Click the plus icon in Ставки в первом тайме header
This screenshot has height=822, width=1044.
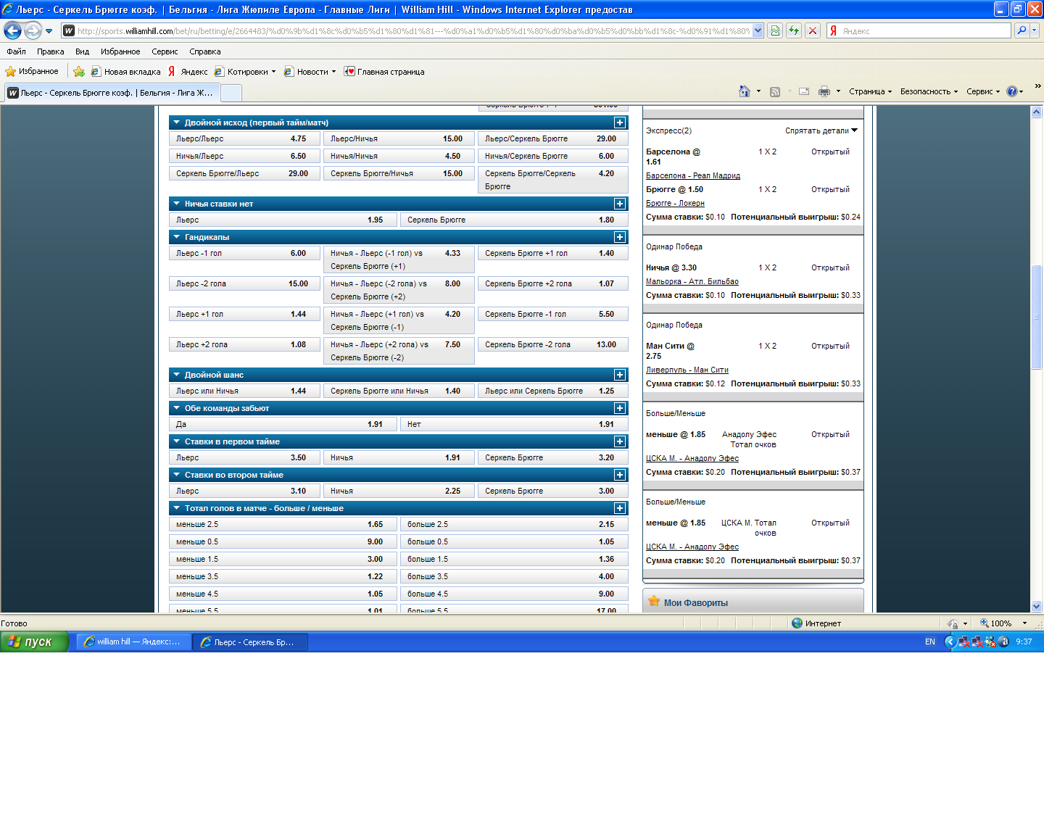click(x=620, y=441)
